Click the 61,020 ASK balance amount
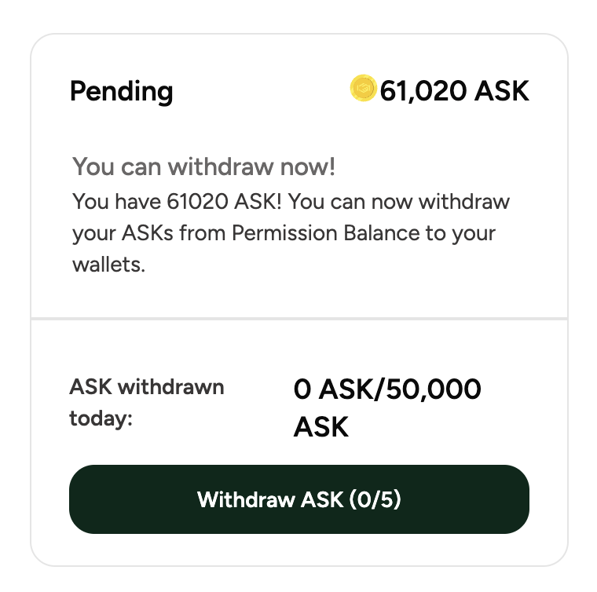597x592 pixels. 454,91
